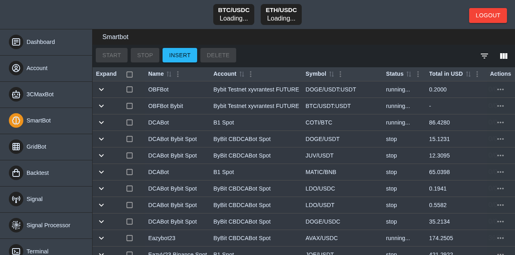Click the 3CMaxBot robot icon
The image size is (515, 255).
[16, 94]
